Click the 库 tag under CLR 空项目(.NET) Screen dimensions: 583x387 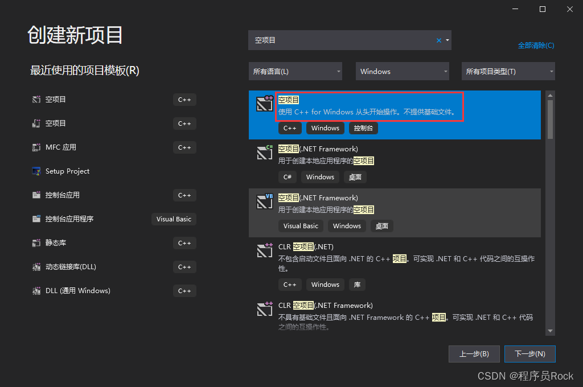[x=357, y=285]
